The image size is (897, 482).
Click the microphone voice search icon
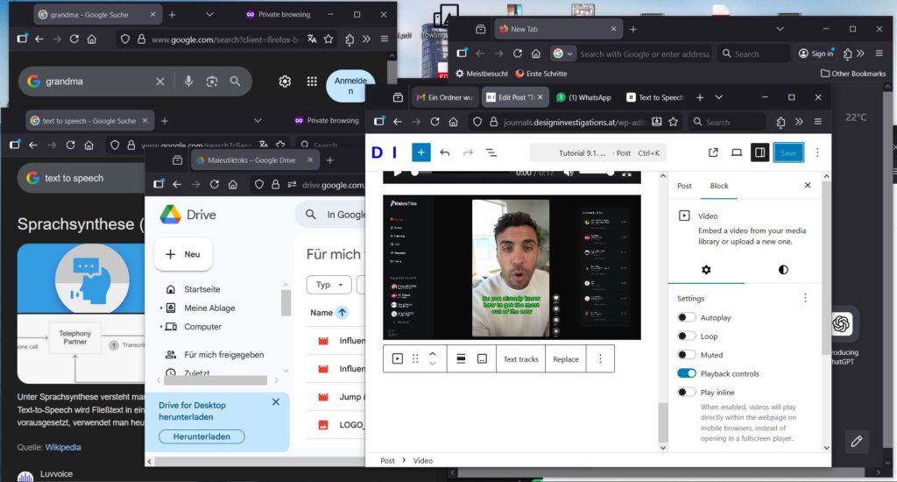187,82
